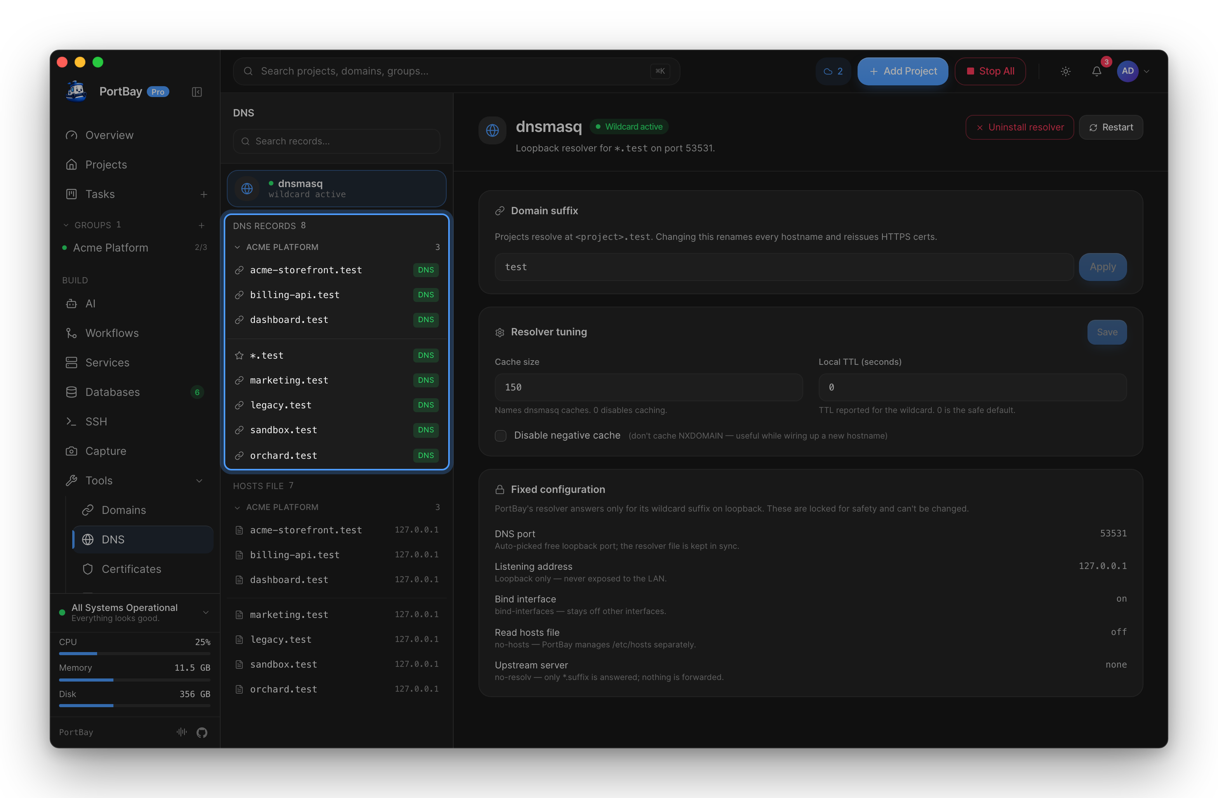
Task: Restart the dnsmasq resolver
Action: 1111,127
